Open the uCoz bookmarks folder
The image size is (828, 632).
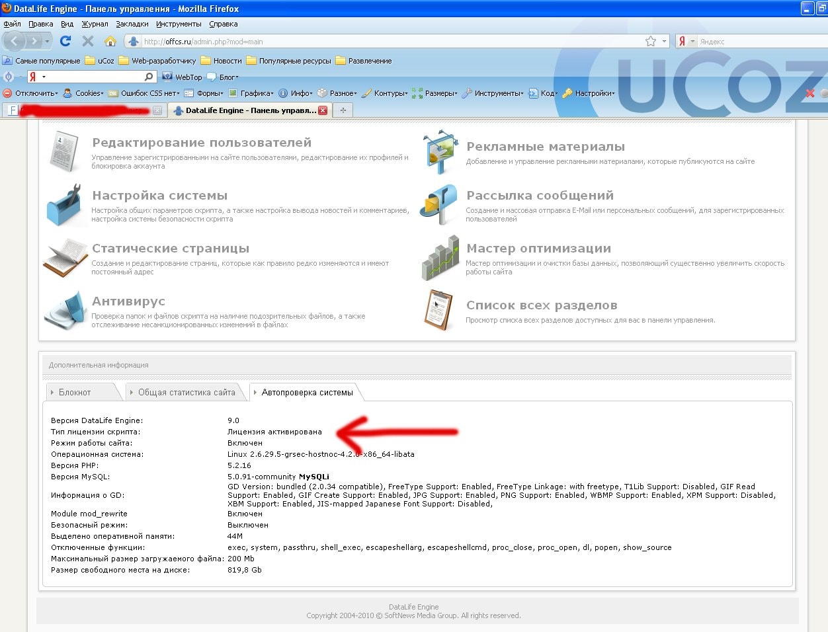click(x=100, y=60)
